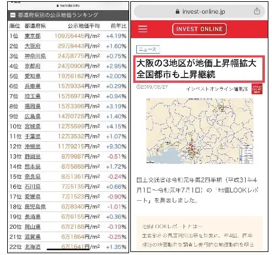This screenshot has width=272, height=255.
Task: Open 岡山県 prefecture link
Action: (x=32, y=226)
